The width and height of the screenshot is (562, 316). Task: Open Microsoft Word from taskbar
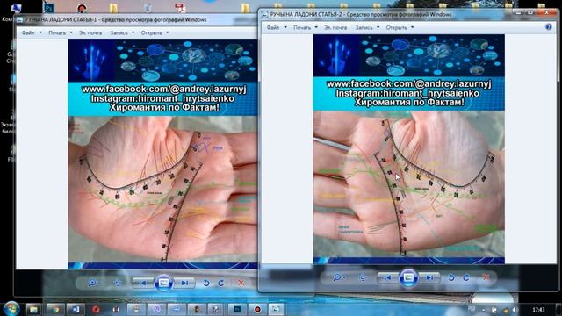tap(76, 309)
